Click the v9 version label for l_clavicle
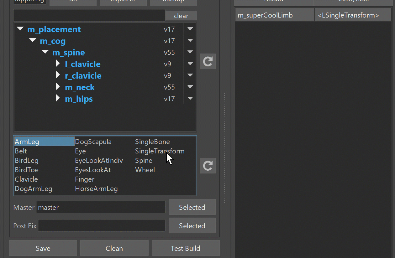The width and height of the screenshot is (395, 258). point(167,64)
